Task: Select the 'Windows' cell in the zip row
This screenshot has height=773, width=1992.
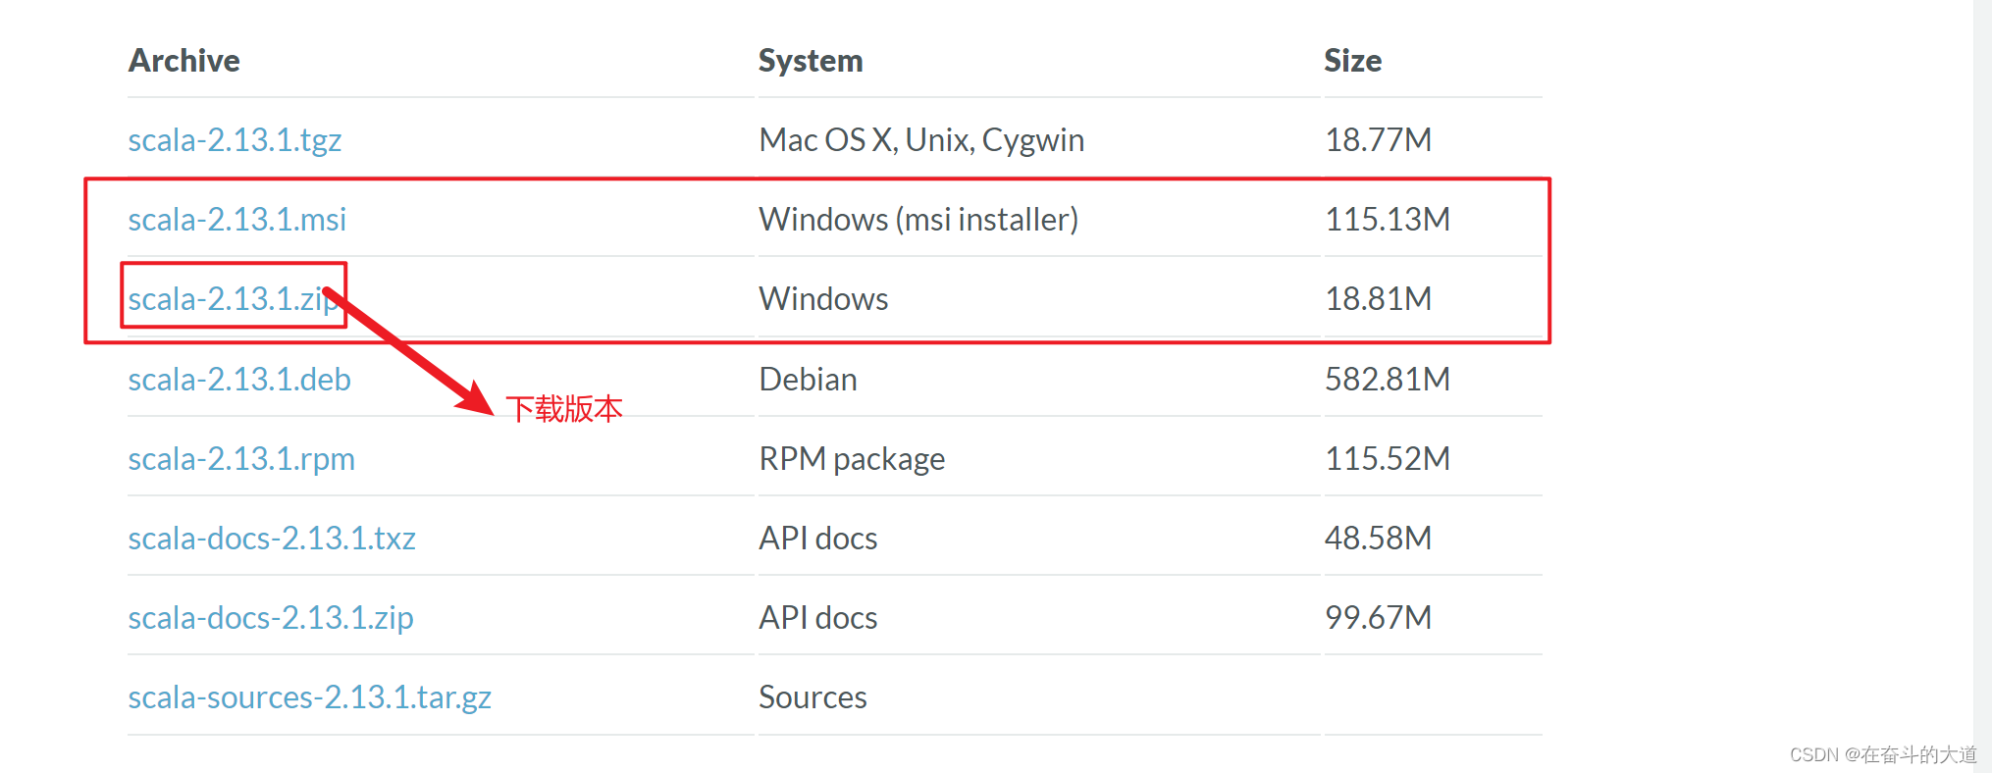Action: pos(823,299)
